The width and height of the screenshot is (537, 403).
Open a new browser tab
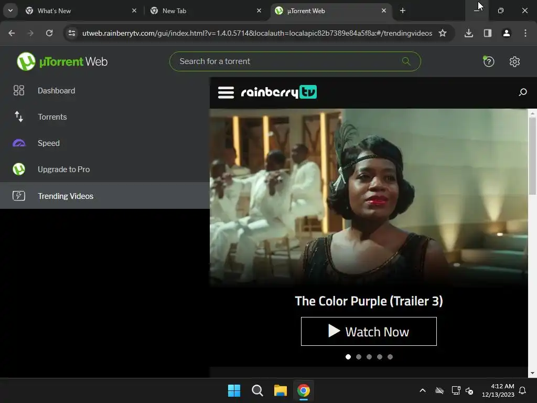click(x=403, y=11)
